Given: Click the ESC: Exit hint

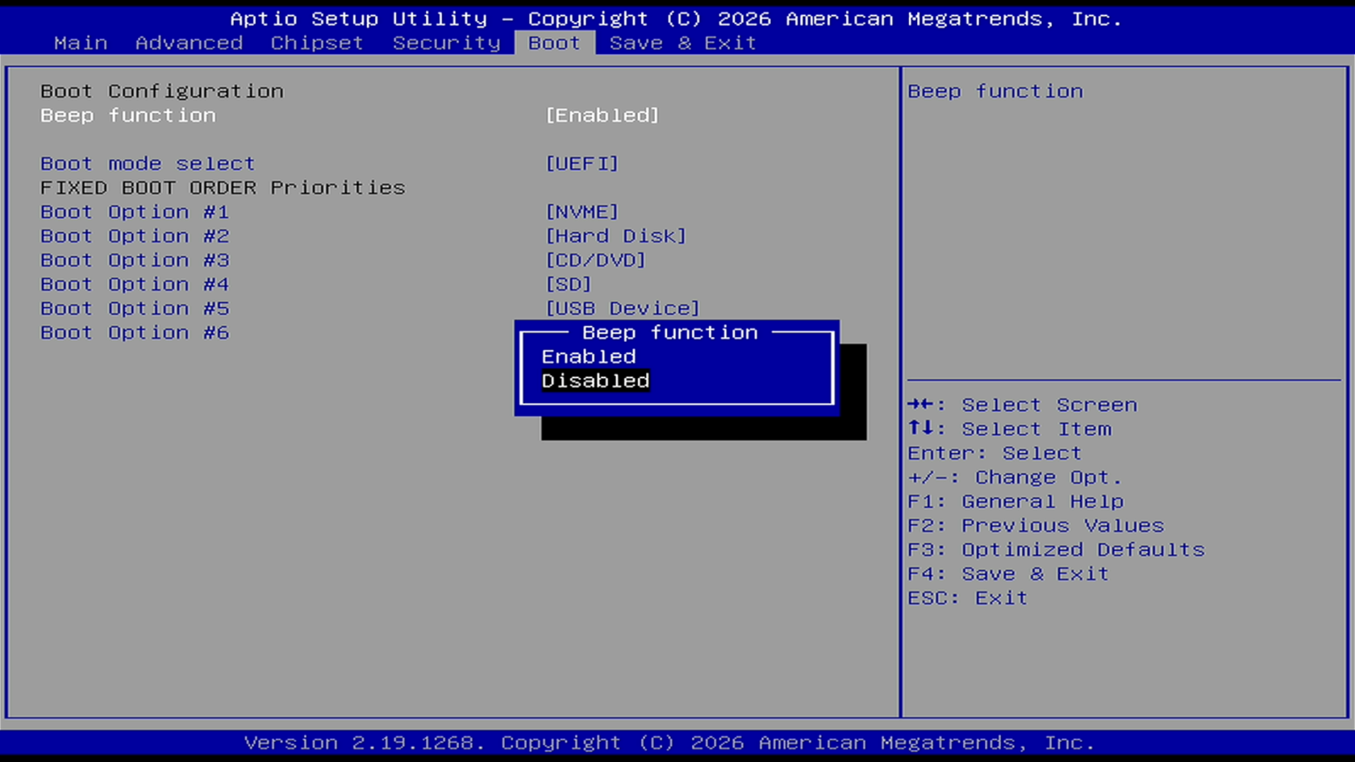Looking at the screenshot, I should [x=968, y=598].
